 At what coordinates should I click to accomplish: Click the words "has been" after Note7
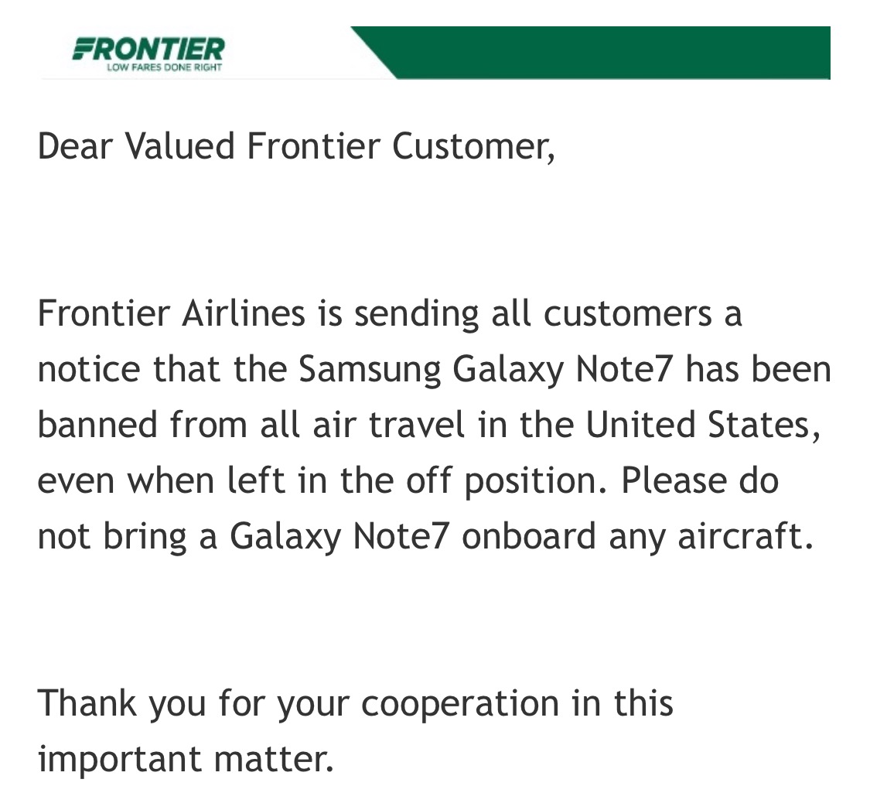coord(758,369)
